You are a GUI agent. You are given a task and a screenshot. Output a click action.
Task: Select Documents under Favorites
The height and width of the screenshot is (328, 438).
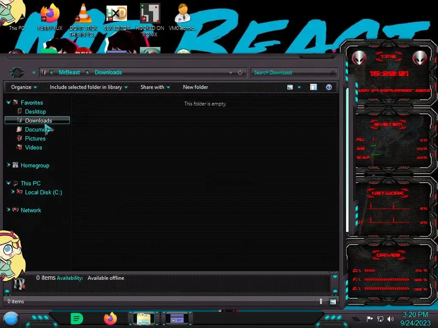click(x=35, y=129)
